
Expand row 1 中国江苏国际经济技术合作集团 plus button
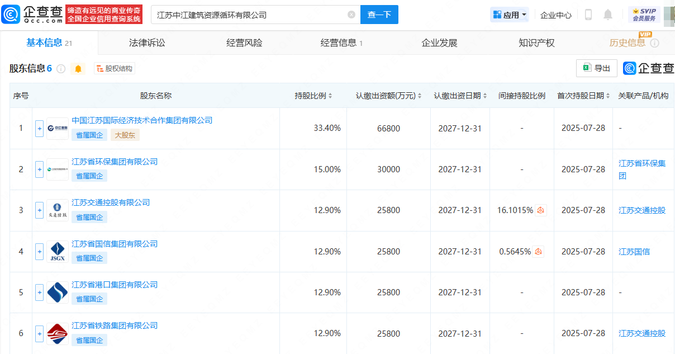(39, 129)
